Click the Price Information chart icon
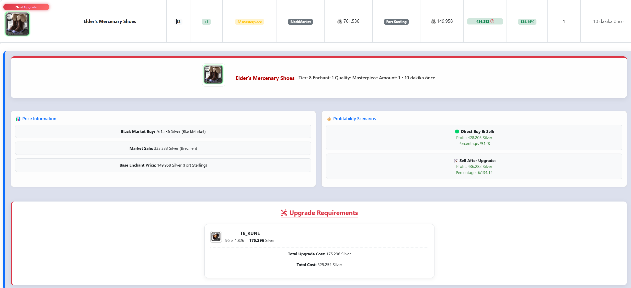This screenshot has width=631, height=288. [18, 119]
